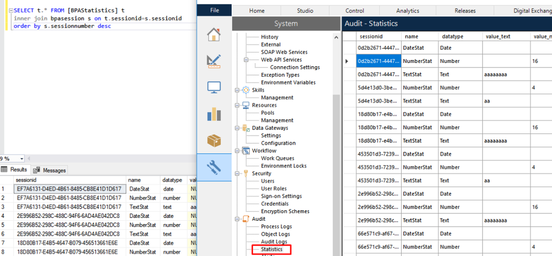Open the File menu
552x256 pixels.
(214, 10)
